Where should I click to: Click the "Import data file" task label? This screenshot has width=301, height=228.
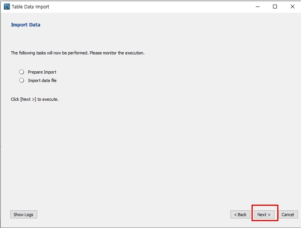pos(42,80)
